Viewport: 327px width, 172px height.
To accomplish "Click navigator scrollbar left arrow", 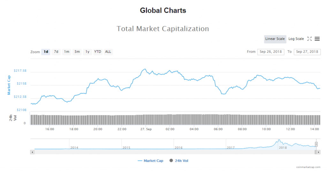I will coord(32,152).
